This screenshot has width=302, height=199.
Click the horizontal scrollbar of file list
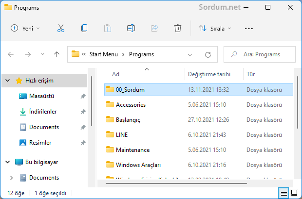(x=176, y=183)
